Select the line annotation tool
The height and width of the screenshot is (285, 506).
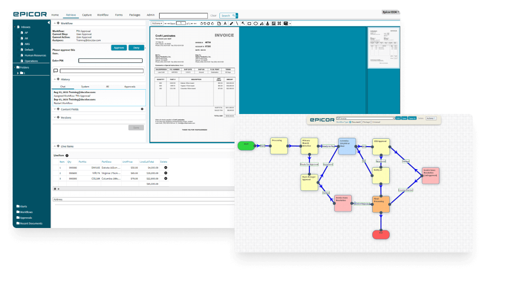click(237, 23)
